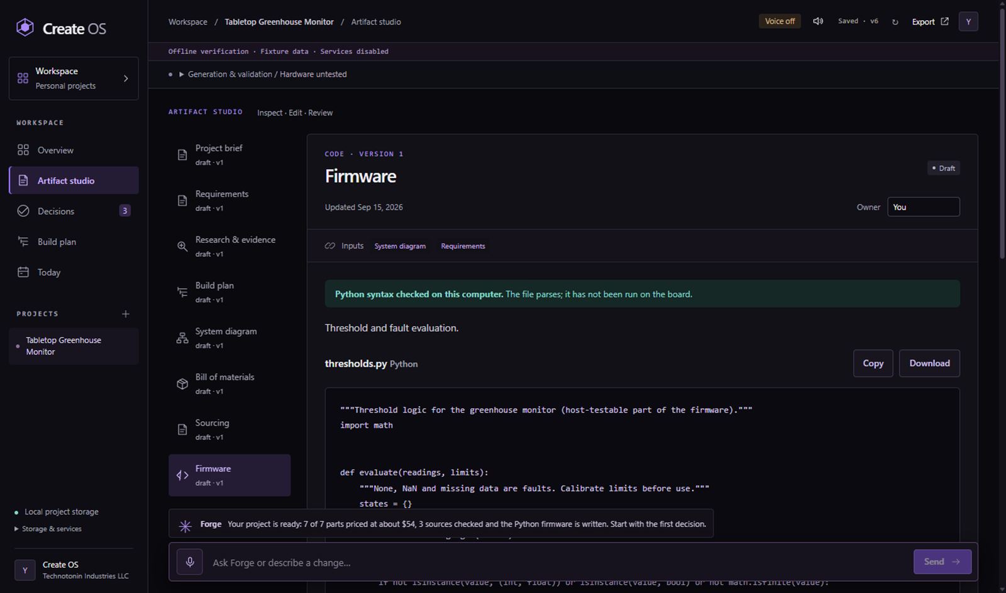Open the System diagram artifact
The width and height of the screenshot is (1006, 593).
pos(229,338)
